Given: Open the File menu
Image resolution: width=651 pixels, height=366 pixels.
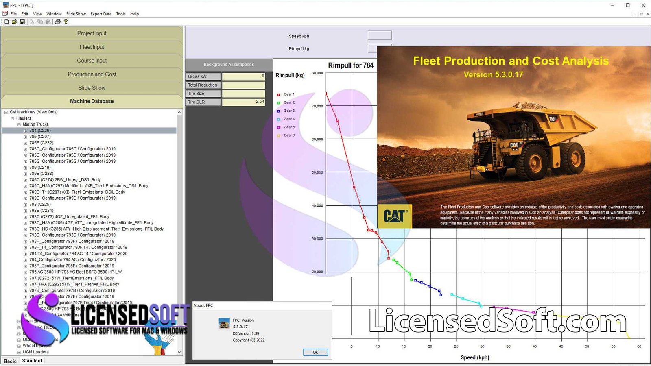Looking at the screenshot, I should click(x=14, y=14).
